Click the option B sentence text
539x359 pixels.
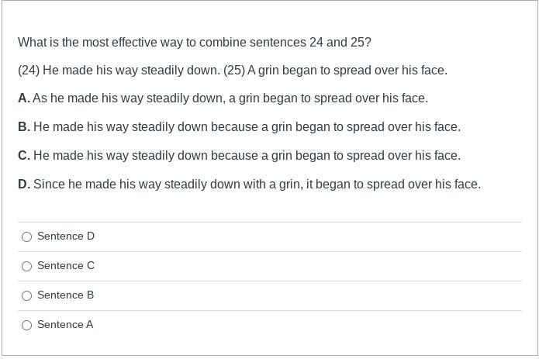coord(247,126)
